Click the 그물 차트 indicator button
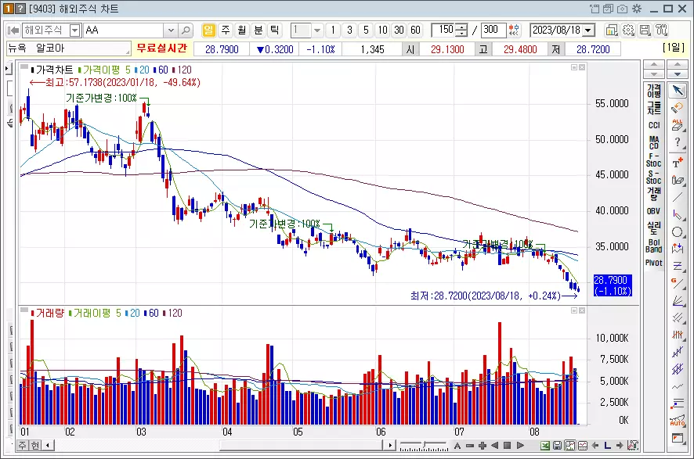Image resolution: width=694 pixels, height=459 pixels. point(654,108)
